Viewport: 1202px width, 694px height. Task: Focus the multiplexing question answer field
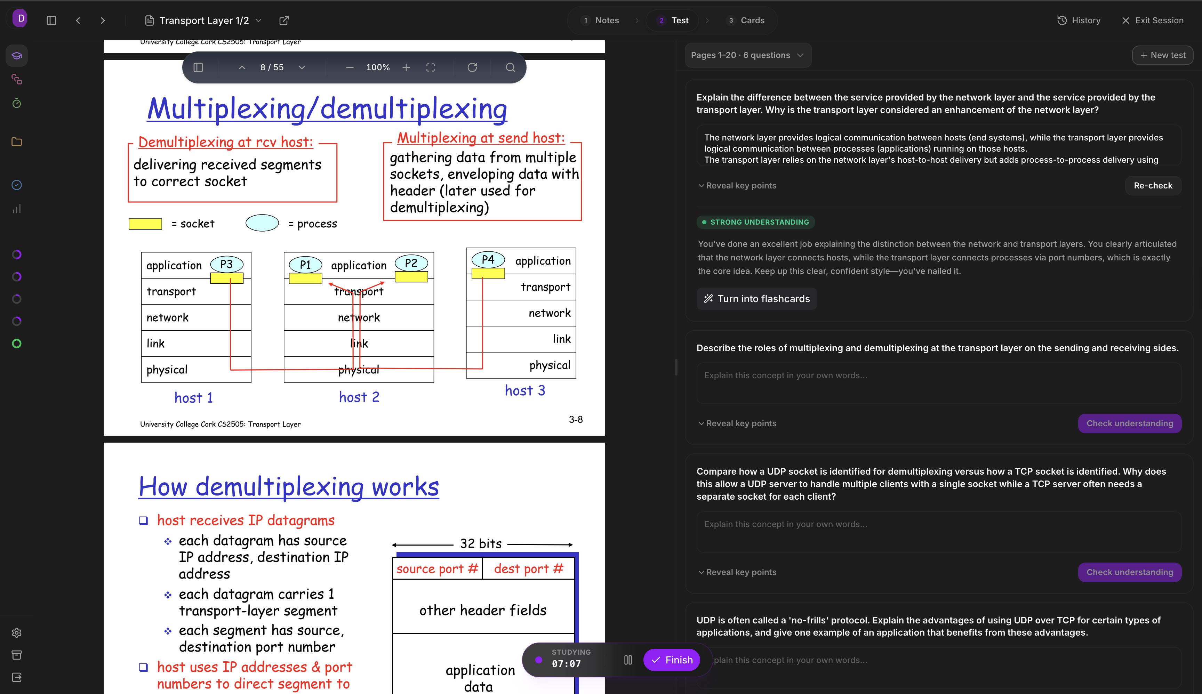coord(939,383)
